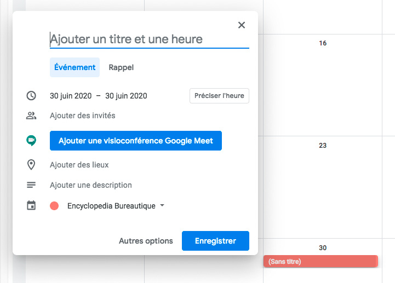Open the start date 30 juin 2020
Screen dimensions: 395x283
tap(71, 96)
